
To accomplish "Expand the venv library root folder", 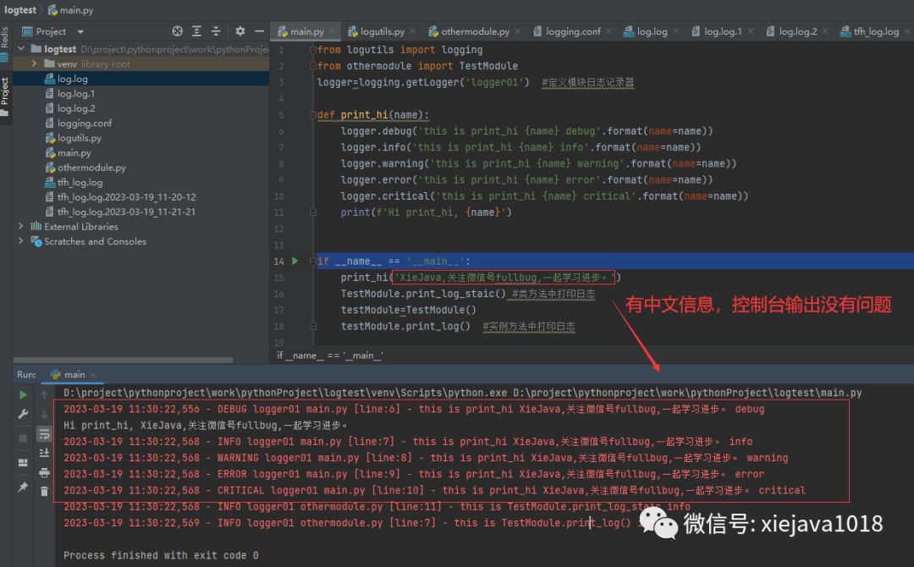I will 35,63.
